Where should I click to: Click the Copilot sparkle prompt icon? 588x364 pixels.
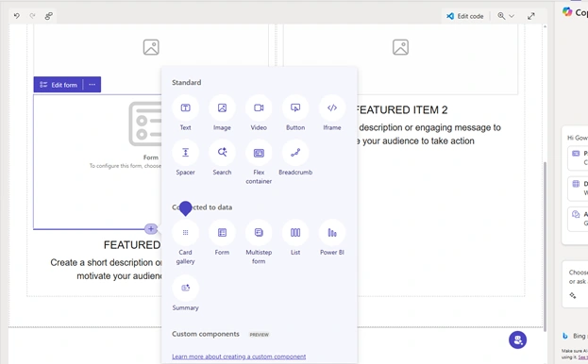click(x=573, y=295)
